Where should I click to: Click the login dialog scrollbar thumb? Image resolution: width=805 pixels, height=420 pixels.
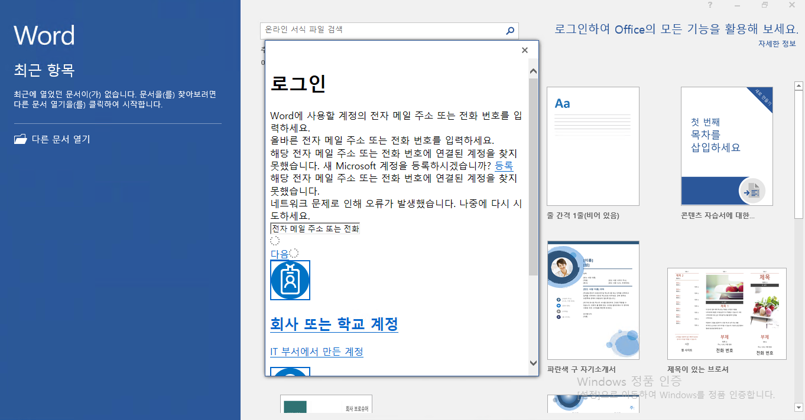pyautogui.click(x=533, y=177)
